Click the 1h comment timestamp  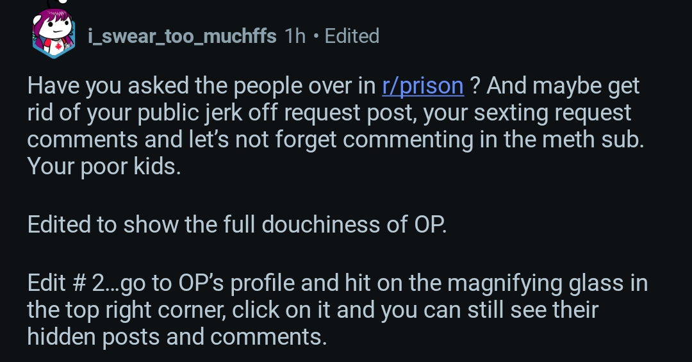[x=295, y=36]
